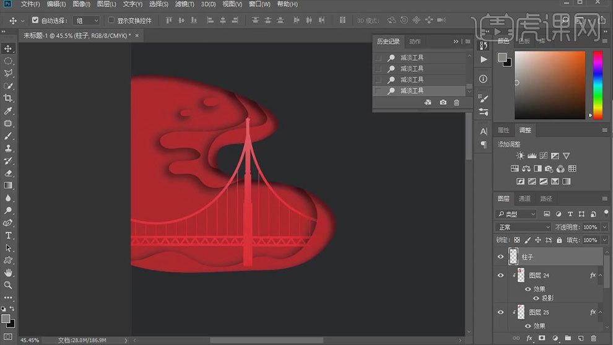
Task: Click the lock all layer icon
Action: pyautogui.click(x=559, y=240)
